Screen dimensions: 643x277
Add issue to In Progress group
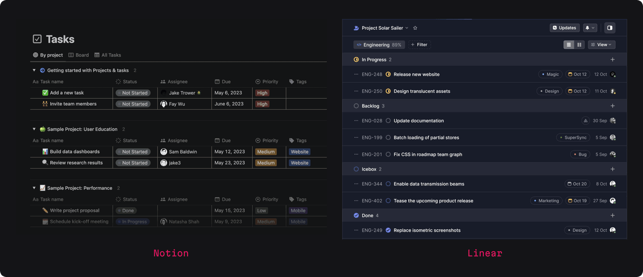point(612,60)
